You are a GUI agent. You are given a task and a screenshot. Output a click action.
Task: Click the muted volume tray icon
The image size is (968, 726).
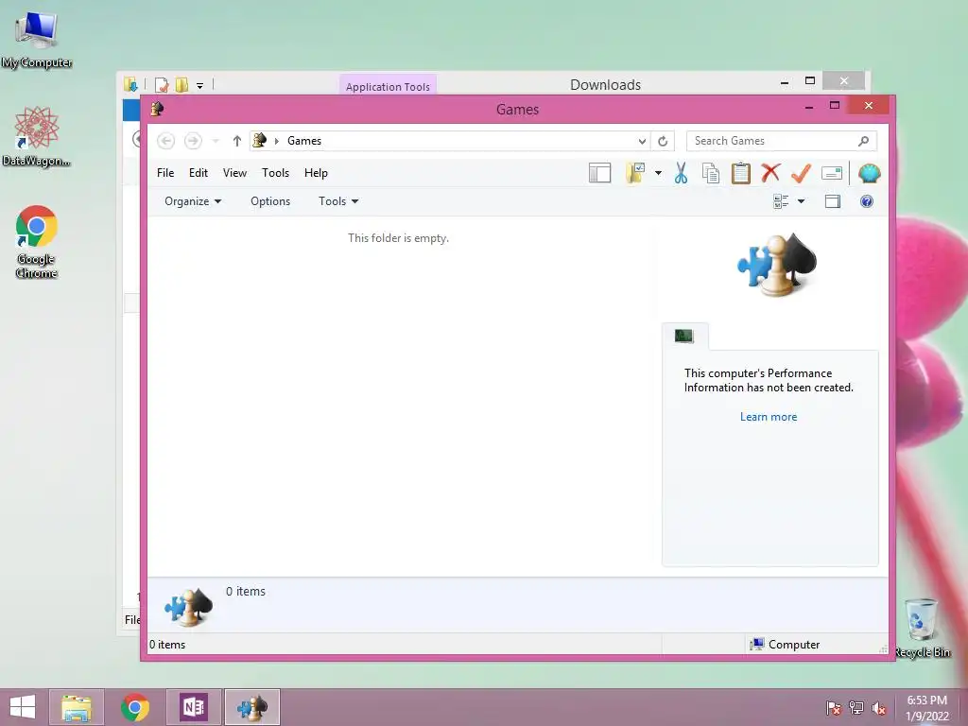pyautogui.click(x=879, y=707)
